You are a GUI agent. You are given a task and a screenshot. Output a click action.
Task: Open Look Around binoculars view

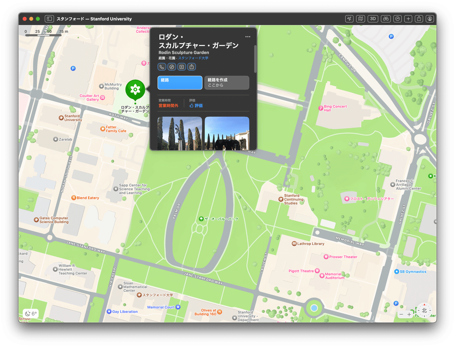386,19
